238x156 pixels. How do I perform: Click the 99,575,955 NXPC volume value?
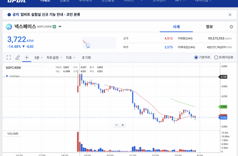coord(220,38)
